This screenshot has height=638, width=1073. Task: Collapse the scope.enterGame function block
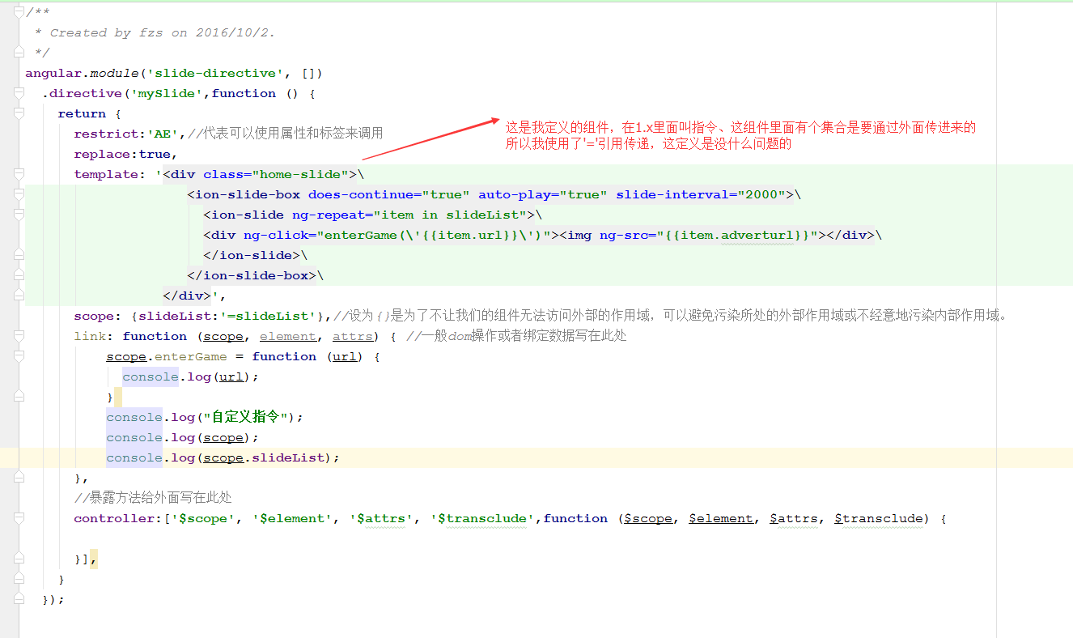tap(19, 356)
